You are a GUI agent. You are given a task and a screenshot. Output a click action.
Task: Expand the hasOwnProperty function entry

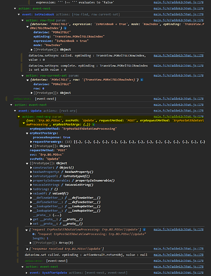click(31, 172)
